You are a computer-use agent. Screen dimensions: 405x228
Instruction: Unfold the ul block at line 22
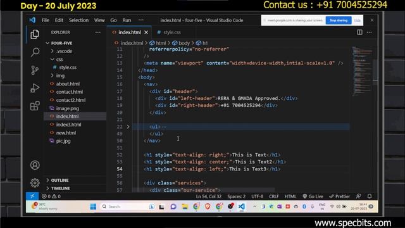pyautogui.click(x=128, y=127)
